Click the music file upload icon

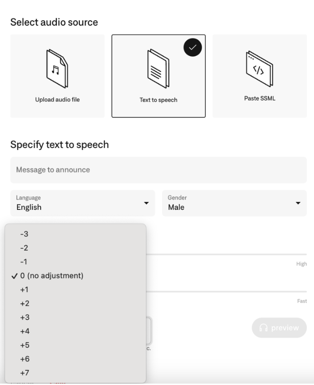click(57, 69)
